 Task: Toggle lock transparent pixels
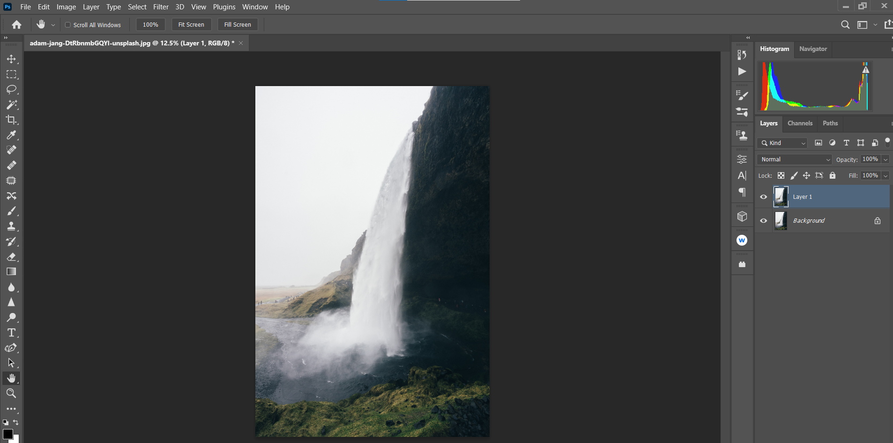781,175
